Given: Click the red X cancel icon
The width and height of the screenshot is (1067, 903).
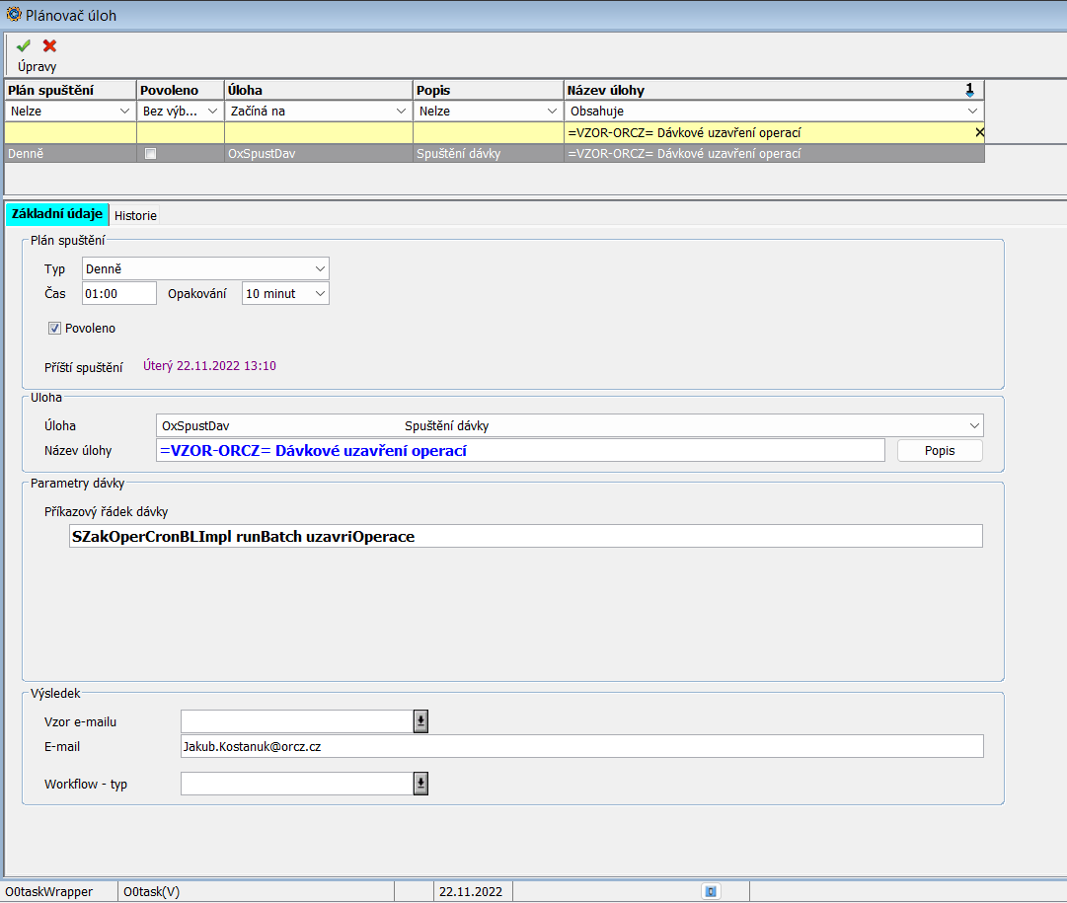Looking at the screenshot, I should 49,45.
